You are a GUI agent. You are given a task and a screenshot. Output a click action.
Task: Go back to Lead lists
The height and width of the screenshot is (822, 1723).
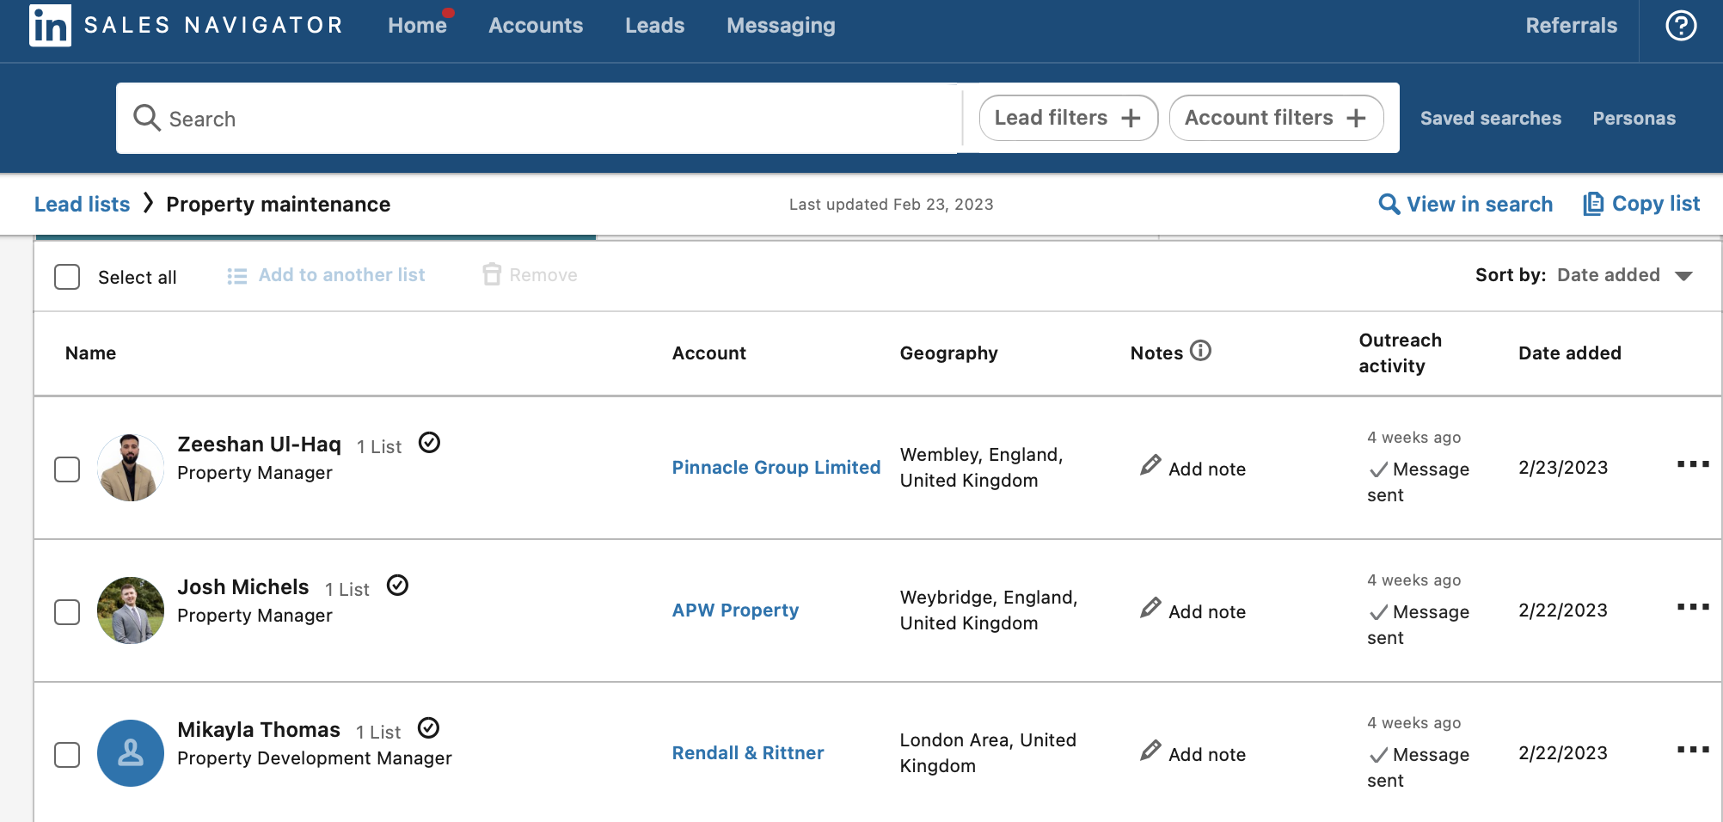pos(82,205)
